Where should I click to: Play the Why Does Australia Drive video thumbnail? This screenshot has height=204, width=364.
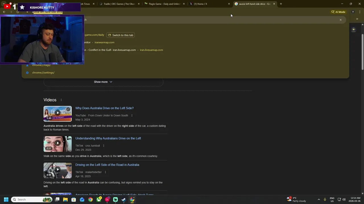(57, 114)
